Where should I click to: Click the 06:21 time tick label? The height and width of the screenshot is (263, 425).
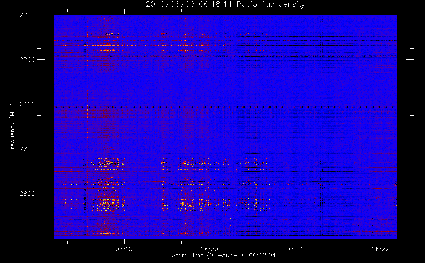[295, 249]
